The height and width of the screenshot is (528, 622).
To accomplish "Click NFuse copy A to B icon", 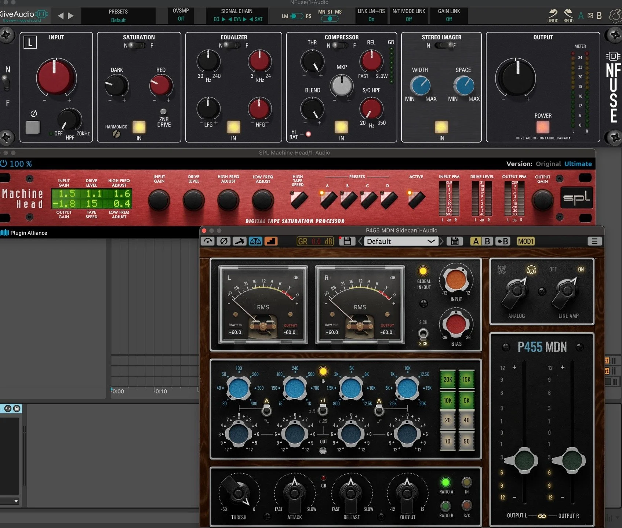I will point(590,16).
